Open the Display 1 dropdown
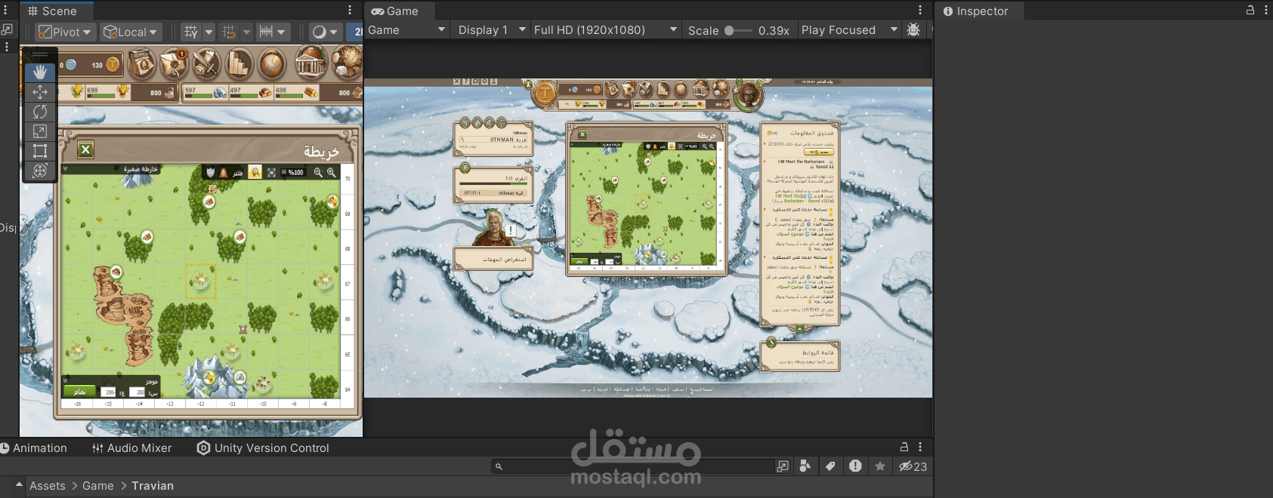Image resolution: width=1273 pixels, height=498 pixels. tap(493, 30)
